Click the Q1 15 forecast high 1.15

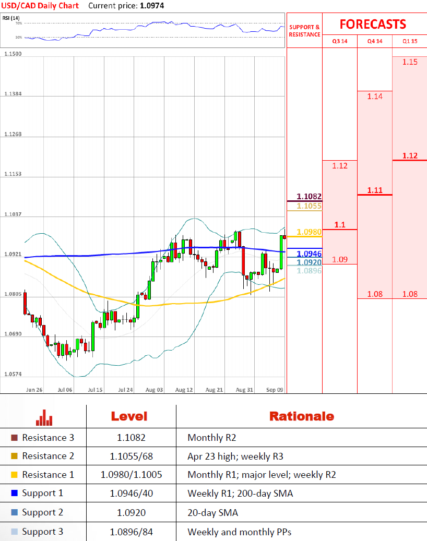tap(410, 62)
